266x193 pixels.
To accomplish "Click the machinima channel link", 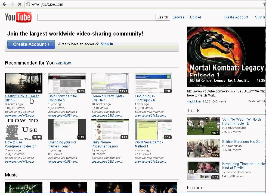I will (x=194, y=101).
